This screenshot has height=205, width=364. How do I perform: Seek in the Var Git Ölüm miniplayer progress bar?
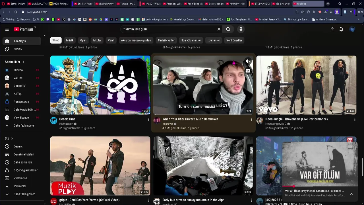(x=320, y=186)
